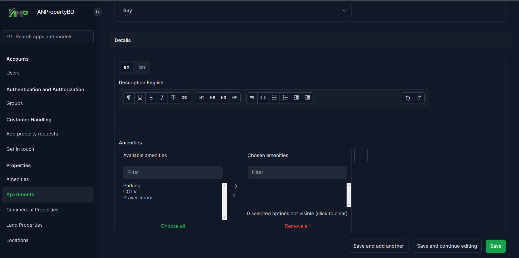Focus the Available amenities filter field

point(173,173)
